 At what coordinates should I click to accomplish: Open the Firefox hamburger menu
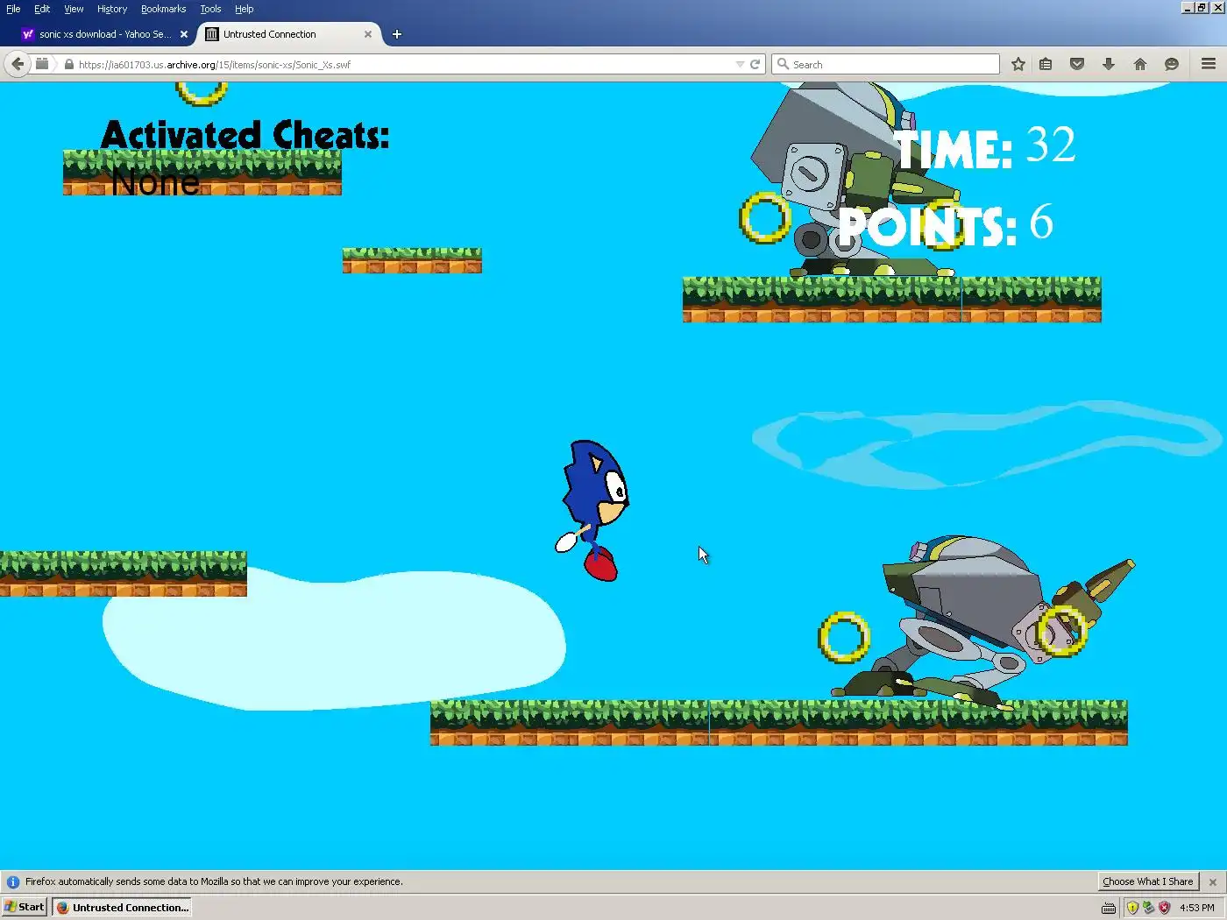click(1209, 64)
